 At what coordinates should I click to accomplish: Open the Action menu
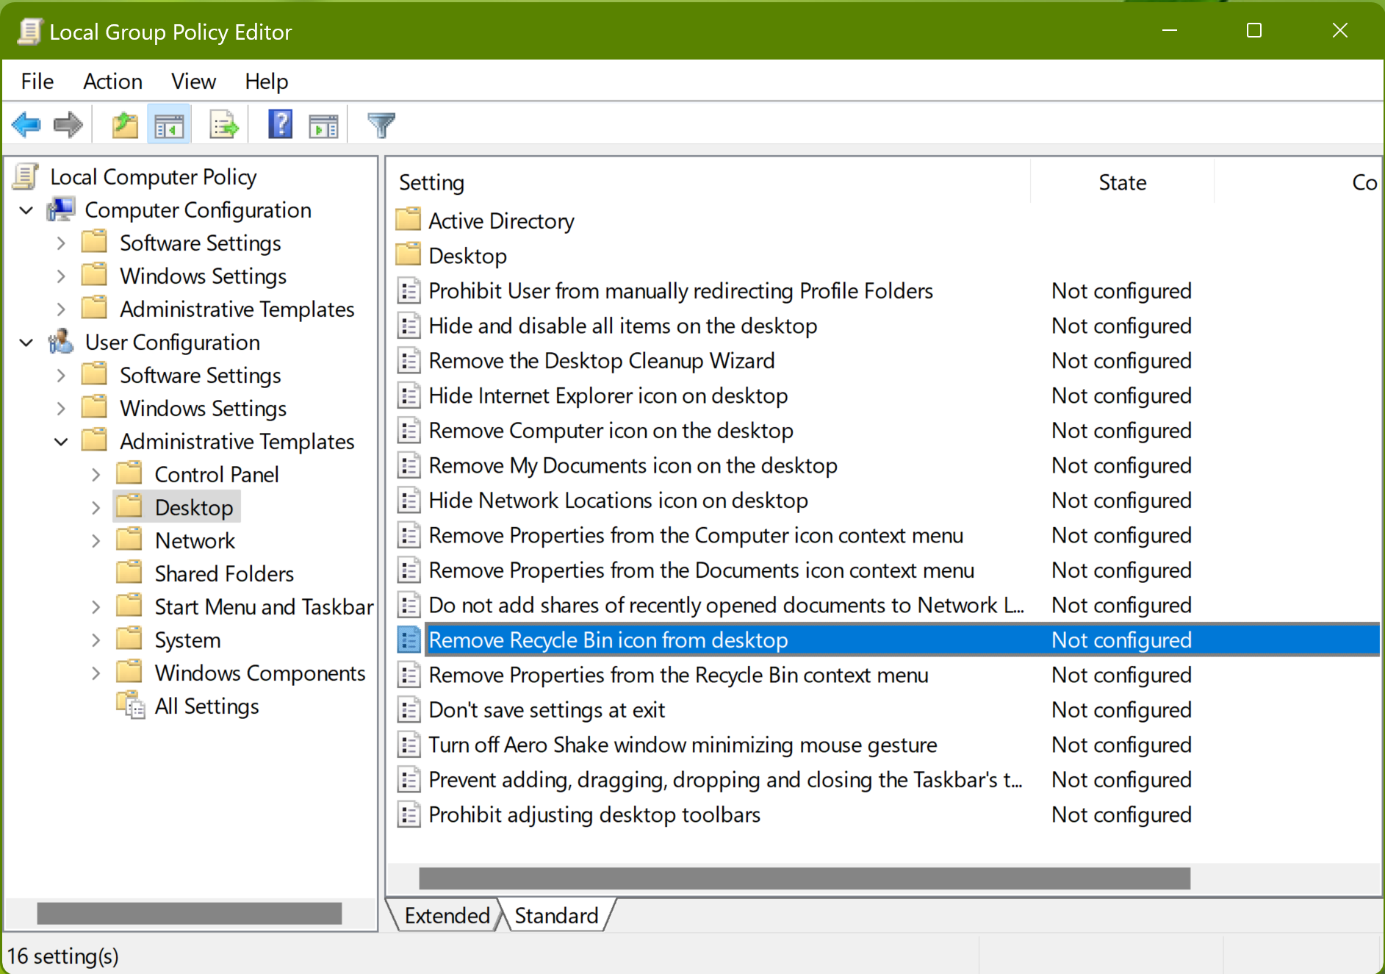click(112, 81)
